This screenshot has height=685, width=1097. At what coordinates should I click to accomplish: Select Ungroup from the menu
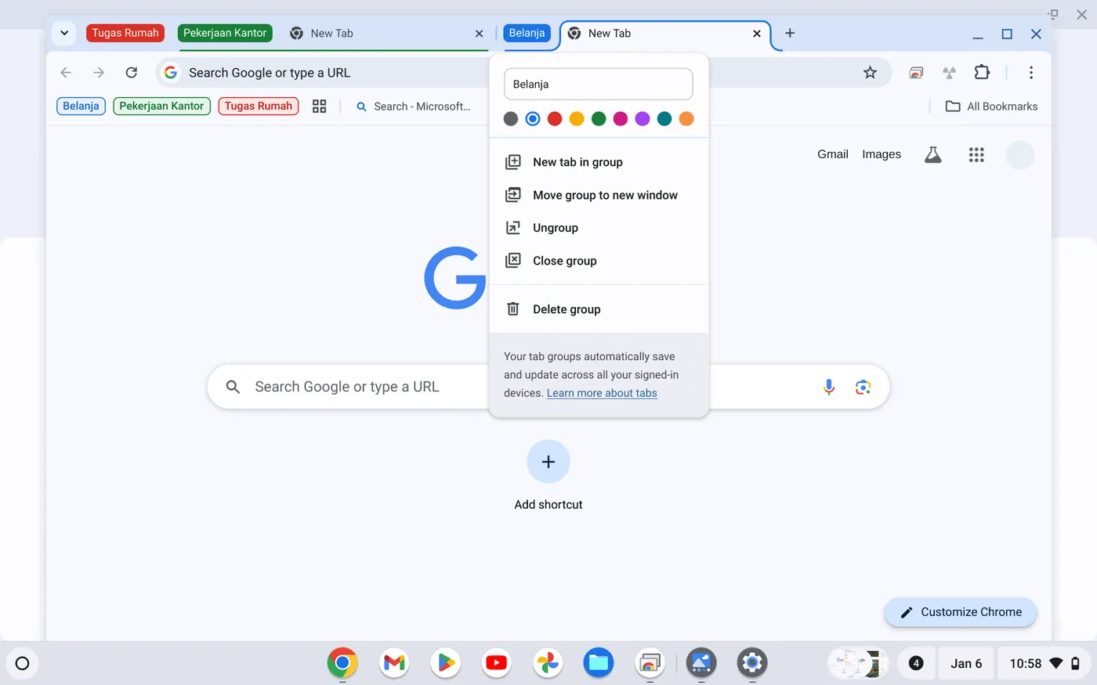(x=599, y=228)
